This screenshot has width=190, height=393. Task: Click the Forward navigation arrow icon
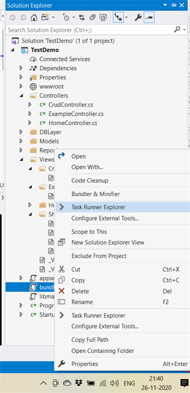pyautogui.click(x=23, y=17)
